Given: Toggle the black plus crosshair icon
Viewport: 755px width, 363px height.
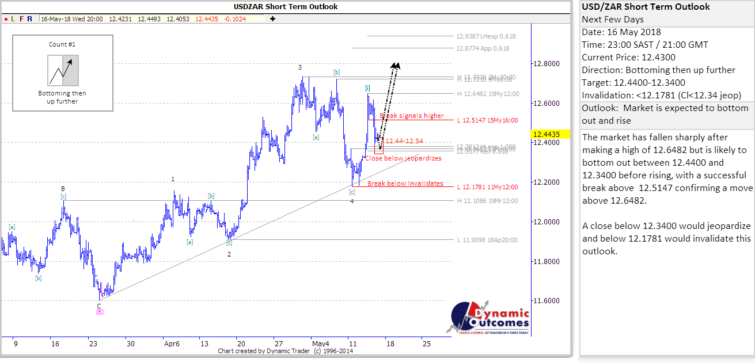Looking at the screenshot, I should click(272, 19).
